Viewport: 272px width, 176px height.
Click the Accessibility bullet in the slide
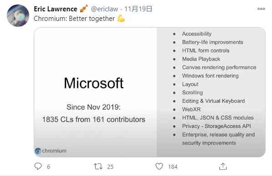pyautogui.click(x=197, y=34)
